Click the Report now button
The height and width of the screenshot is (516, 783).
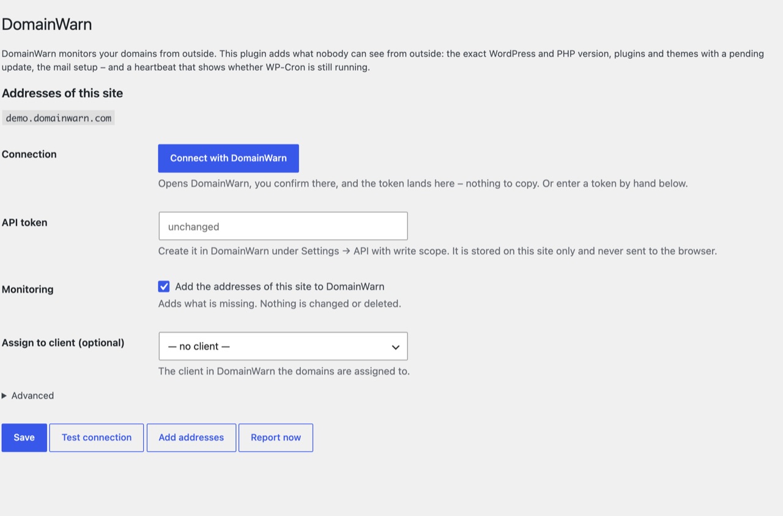coord(276,438)
